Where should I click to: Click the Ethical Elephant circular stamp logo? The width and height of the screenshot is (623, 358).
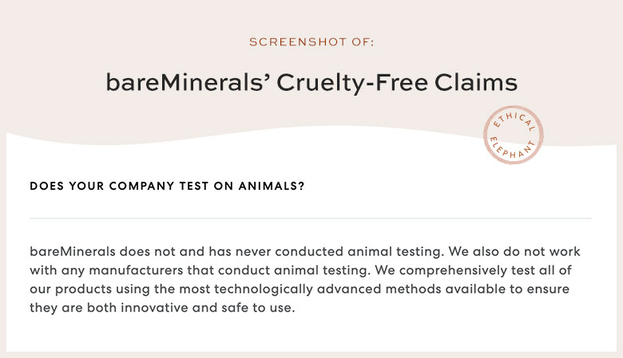coord(514,135)
